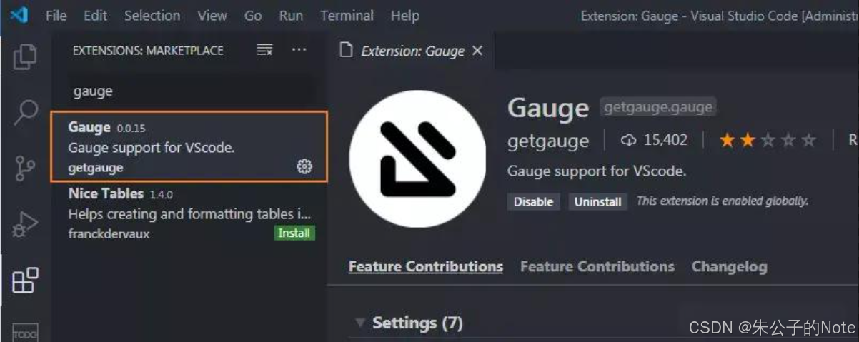859x342 pixels.
Task: Uninstall the Gauge extension
Action: [598, 202]
